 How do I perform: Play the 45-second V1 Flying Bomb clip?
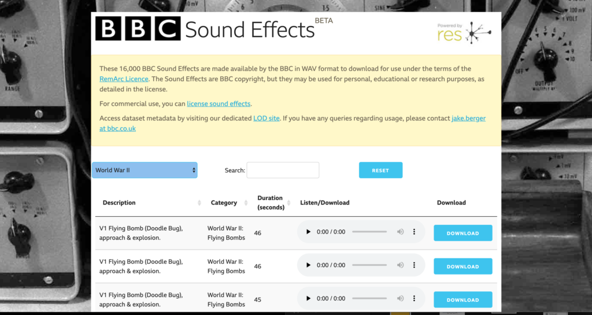pos(308,298)
